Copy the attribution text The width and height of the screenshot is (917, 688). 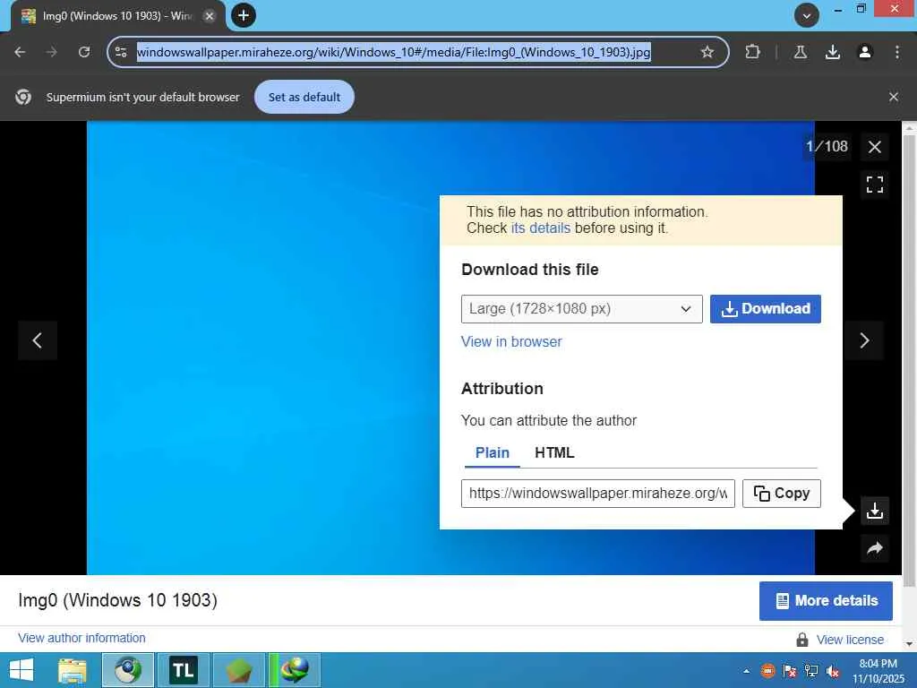coord(781,494)
